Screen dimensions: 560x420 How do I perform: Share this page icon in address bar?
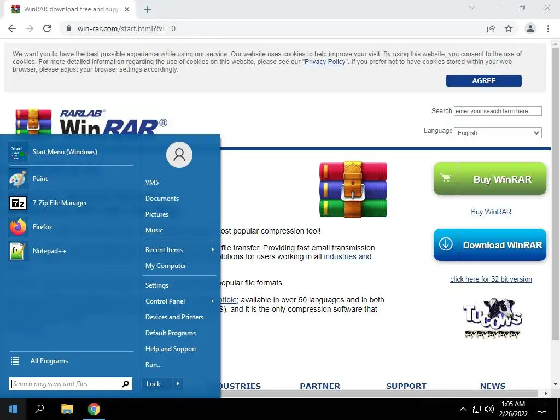click(491, 28)
